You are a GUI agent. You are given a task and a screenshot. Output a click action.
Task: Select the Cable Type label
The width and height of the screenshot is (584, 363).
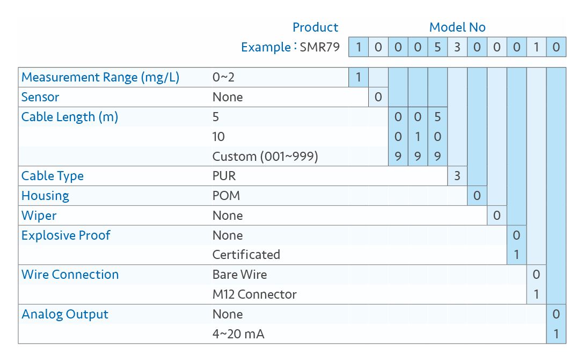click(53, 176)
